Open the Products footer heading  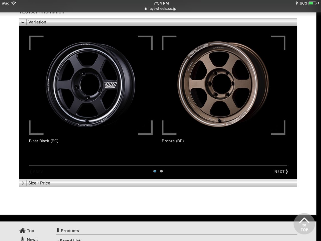click(70, 231)
